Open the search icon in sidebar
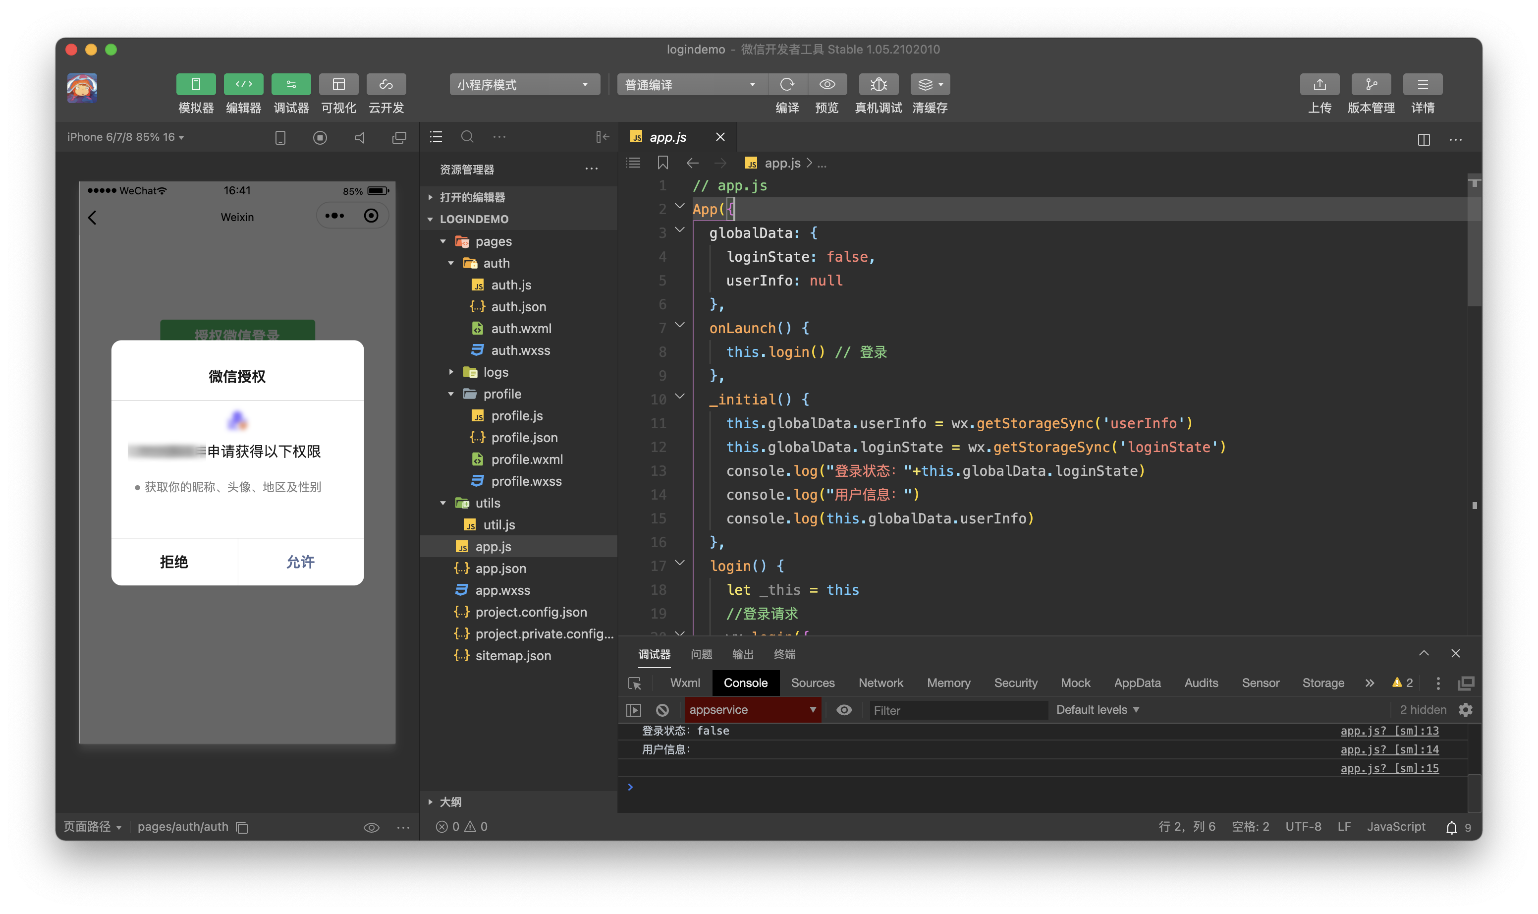Image resolution: width=1538 pixels, height=914 pixels. (x=467, y=137)
